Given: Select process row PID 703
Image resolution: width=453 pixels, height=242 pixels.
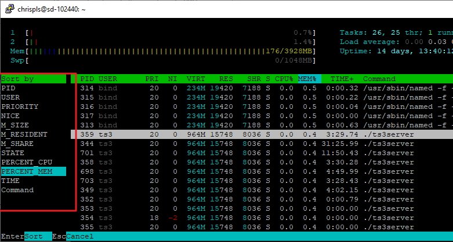Looking at the screenshot, I should coord(262,181).
